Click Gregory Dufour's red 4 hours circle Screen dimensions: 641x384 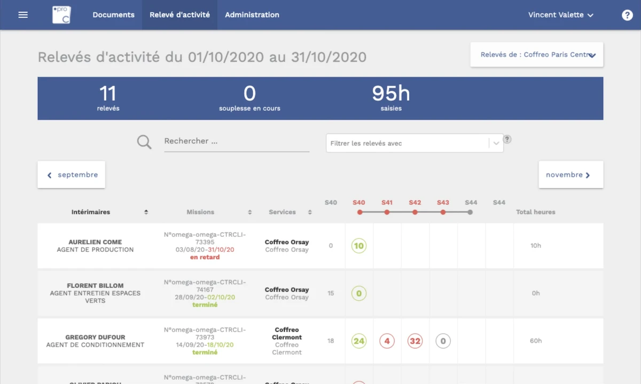point(387,341)
